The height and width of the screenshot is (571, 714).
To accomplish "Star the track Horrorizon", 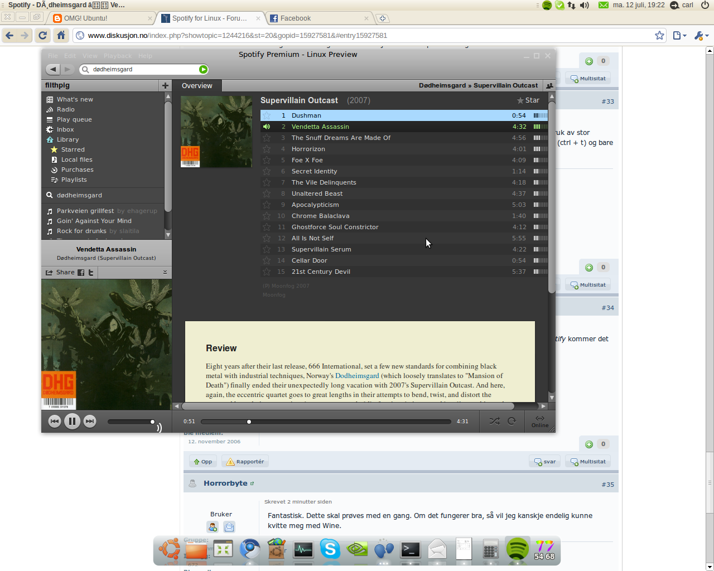I will pyautogui.click(x=267, y=149).
